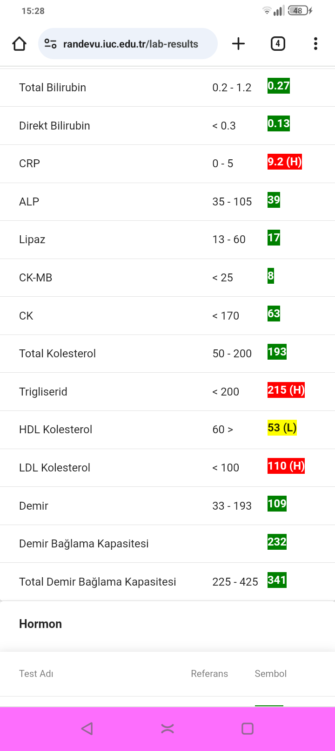Open tab switcher showing 4 tabs
This screenshot has width=335, height=751.
click(x=278, y=44)
